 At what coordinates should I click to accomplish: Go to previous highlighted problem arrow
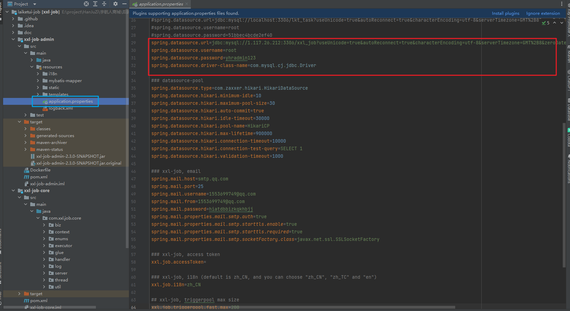point(555,23)
